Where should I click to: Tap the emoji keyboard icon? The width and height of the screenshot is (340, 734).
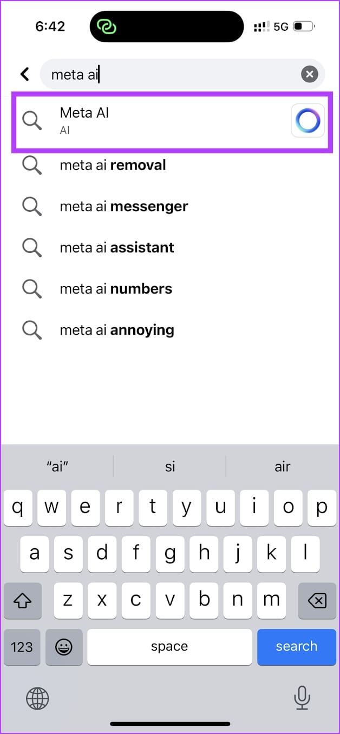[64, 647]
